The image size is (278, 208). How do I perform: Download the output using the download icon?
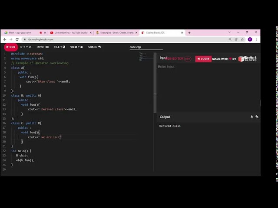click(x=252, y=117)
